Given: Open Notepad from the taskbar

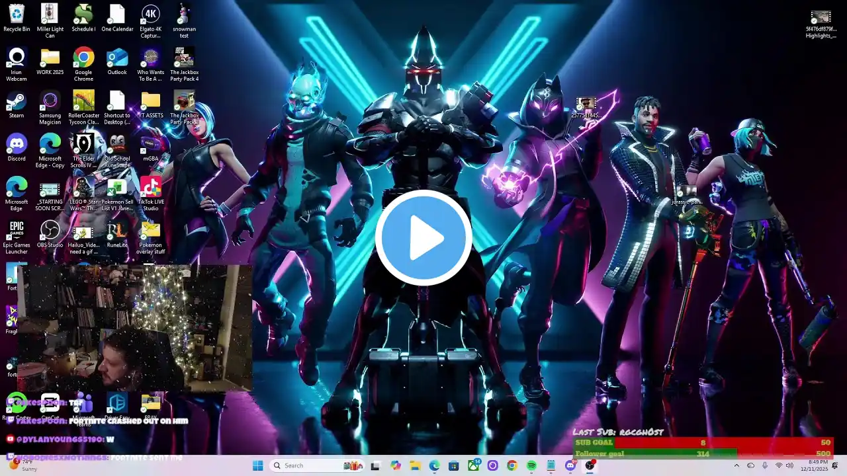Looking at the screenshot, I should (551, 465).
